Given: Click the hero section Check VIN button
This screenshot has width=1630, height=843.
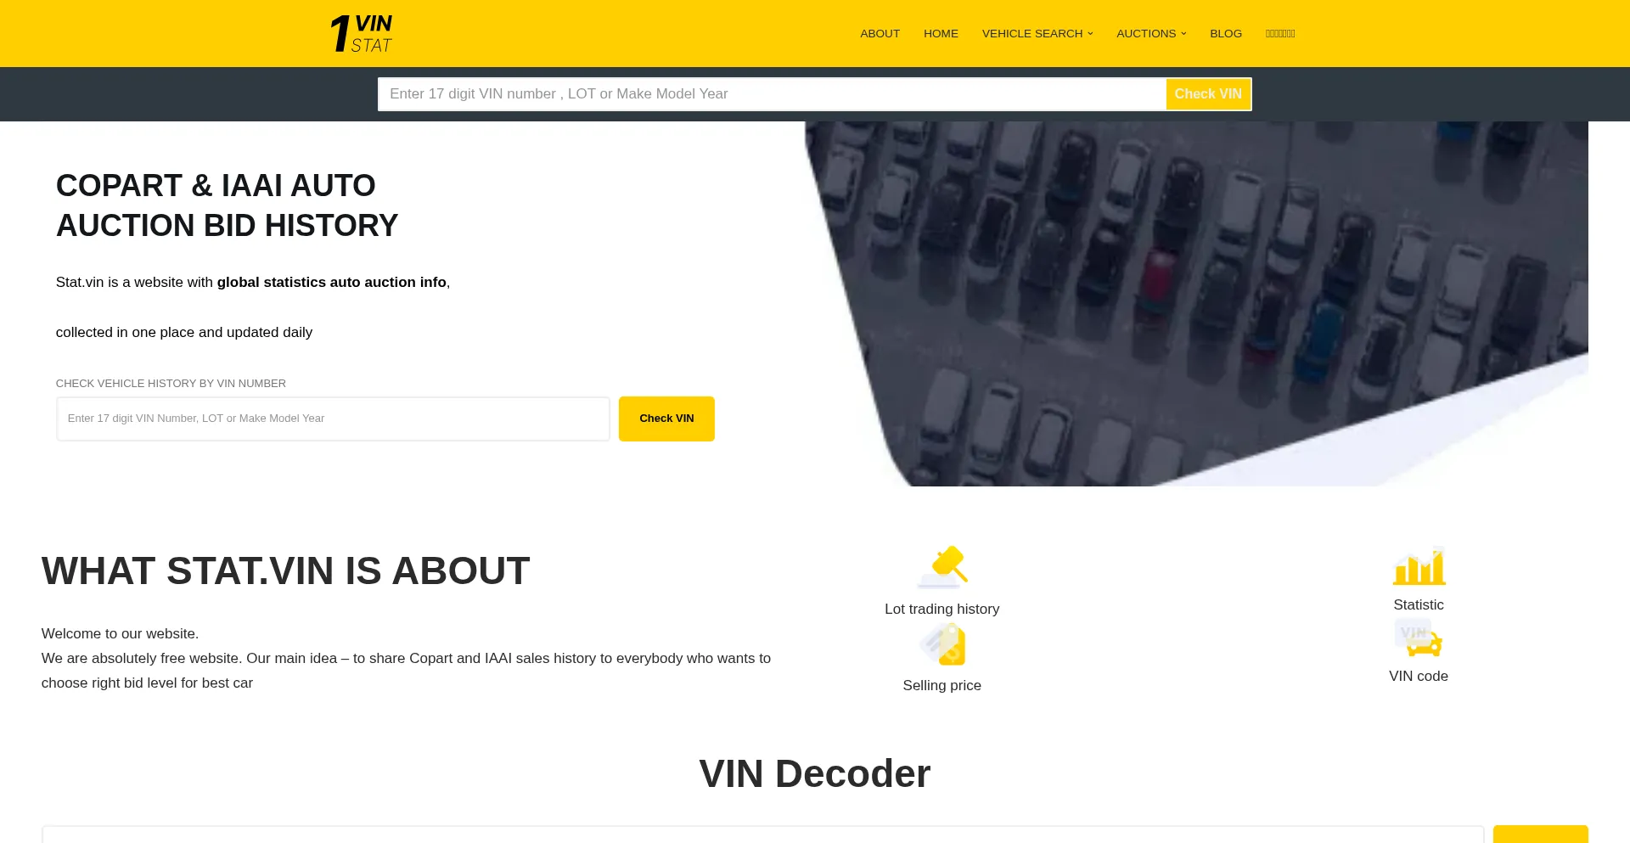Looking at the screenshot, I should 666,419.
